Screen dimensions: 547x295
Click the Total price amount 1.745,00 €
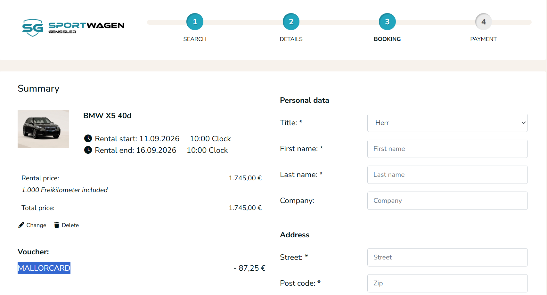pyautogui.click(x=245, y=208)
